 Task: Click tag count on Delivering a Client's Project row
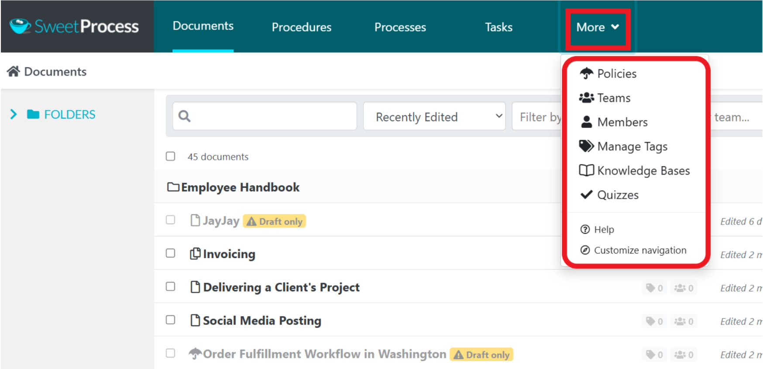[x=654, y=288]
